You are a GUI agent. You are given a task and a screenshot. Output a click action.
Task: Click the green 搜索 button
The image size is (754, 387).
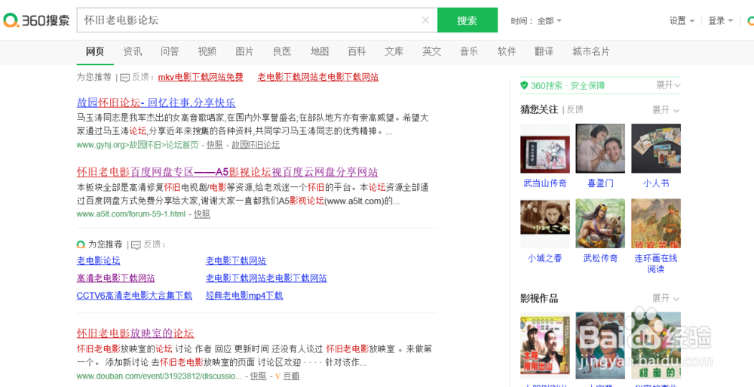(x=467, y=20)
